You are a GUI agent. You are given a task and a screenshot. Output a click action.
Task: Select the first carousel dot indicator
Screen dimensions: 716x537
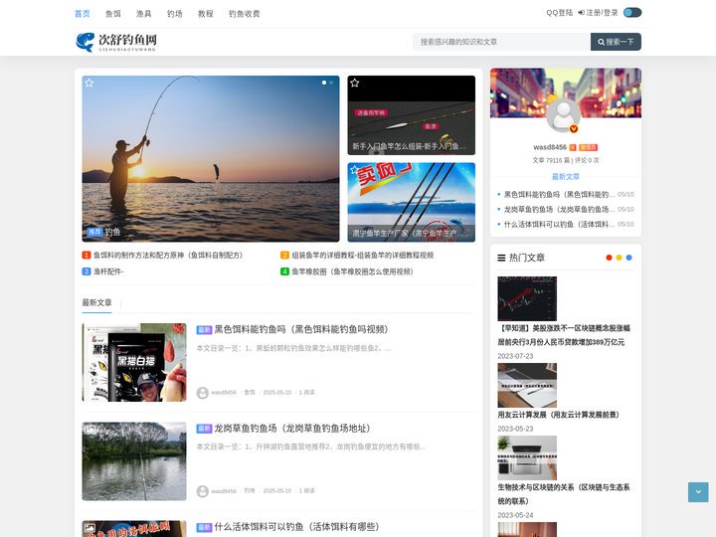[x=324, y=83]
